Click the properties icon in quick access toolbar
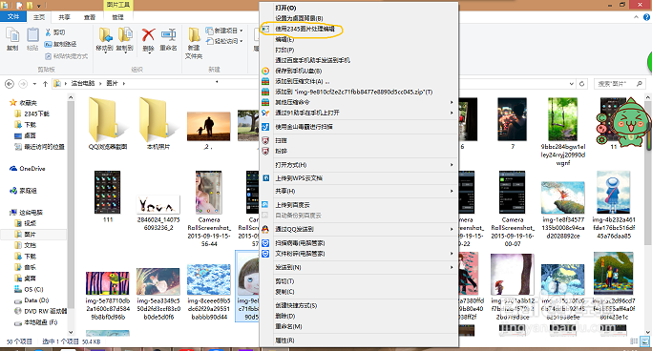The height and width of the screenshot is (351, 652). point(20,6)
